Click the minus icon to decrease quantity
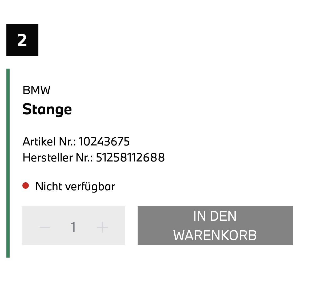The image size is (312, 284). pyautogui.click(x=45, y=227)
